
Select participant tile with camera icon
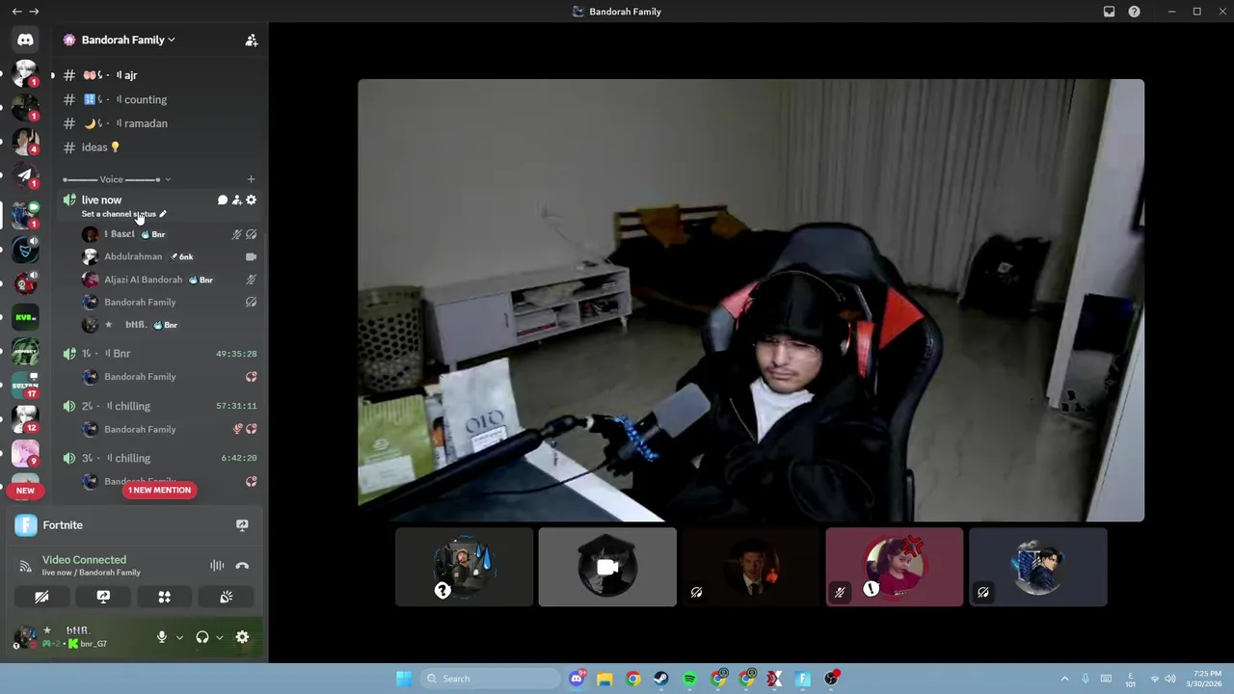point(607,567)
